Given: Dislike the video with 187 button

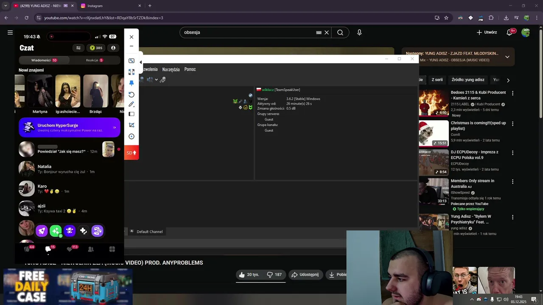Looking at the screenshot, I should coord(274,274).
